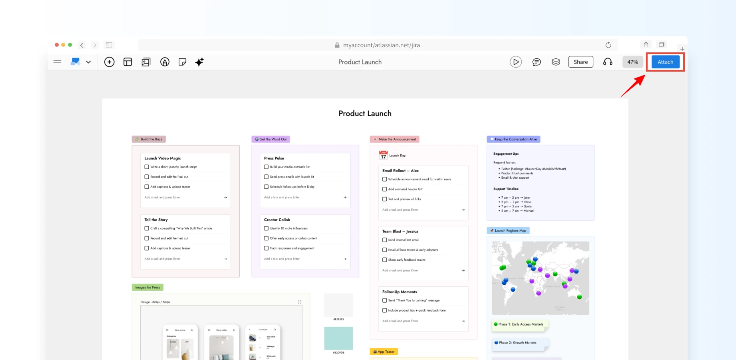Check 'Schedule announcement email for waitlist users'
The image size is (736, 360).
tap(385, 179)
